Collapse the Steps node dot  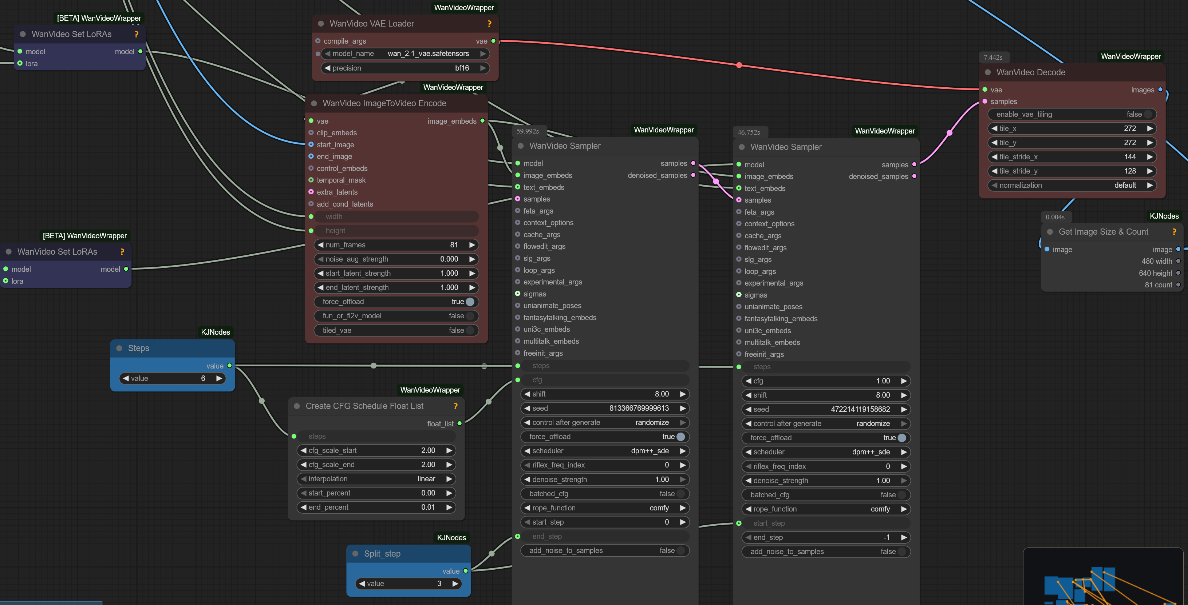pos(119,348)
